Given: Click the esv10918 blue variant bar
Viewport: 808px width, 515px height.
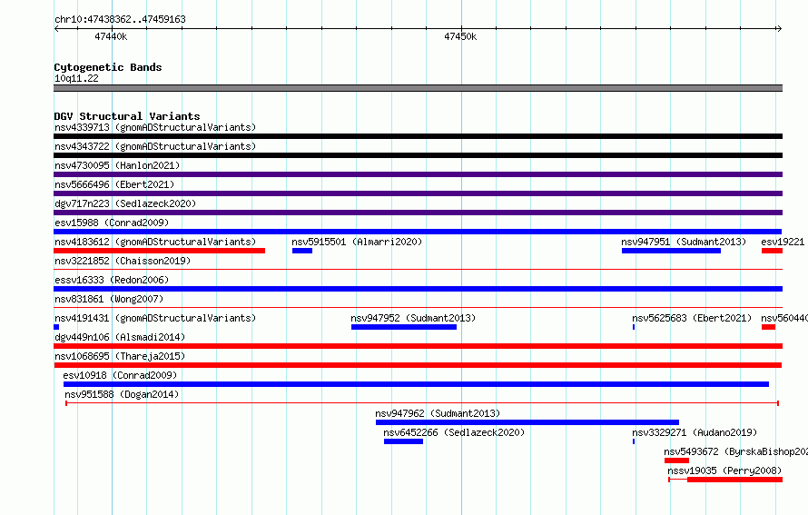Looking at the screenshot, I should pyautogui.click(x=417, y=384).
